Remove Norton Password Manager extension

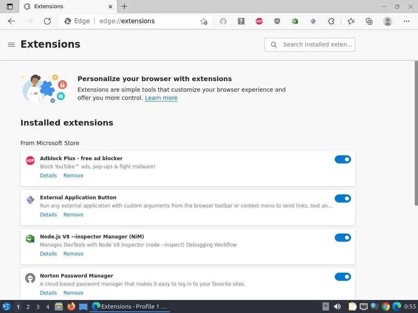(x=73, y=293)
